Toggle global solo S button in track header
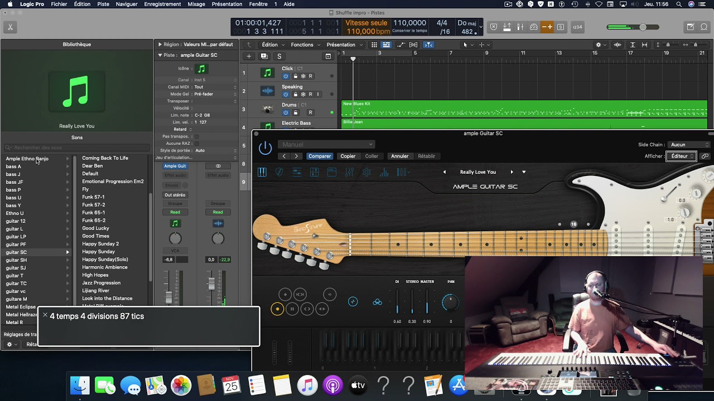The width and height of the screenshot is (714, 401). [279, 56]
